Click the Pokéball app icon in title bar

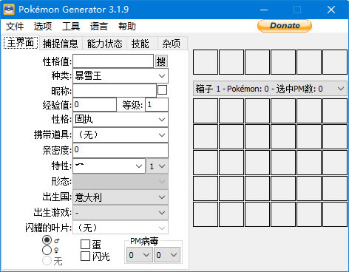coord(9,10)
